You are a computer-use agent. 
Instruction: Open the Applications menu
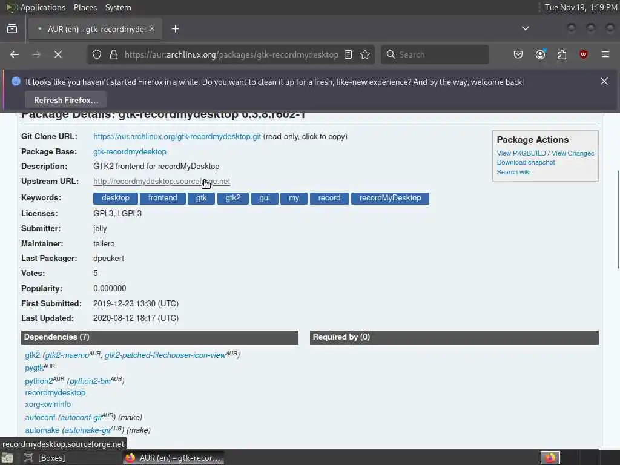(42, 7)
